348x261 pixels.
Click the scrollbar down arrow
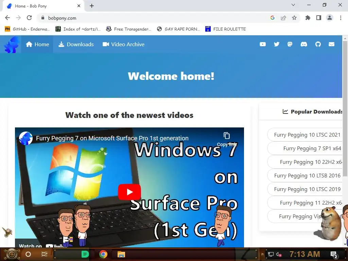click(345, 244)
